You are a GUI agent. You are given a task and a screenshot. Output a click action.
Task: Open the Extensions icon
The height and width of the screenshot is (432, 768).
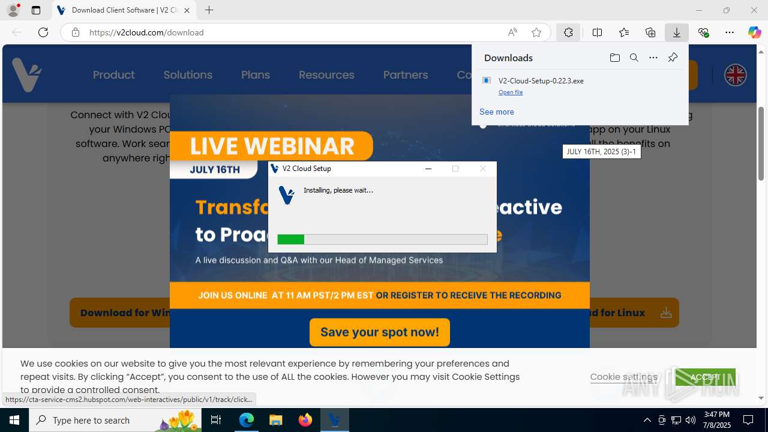(x=568, y=32)
